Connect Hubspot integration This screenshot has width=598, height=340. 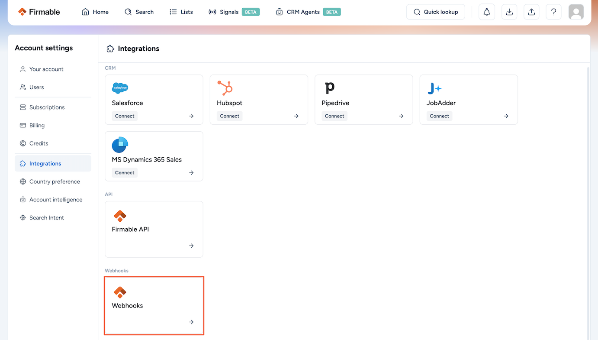pyautogui.click(x=229, y=116)
